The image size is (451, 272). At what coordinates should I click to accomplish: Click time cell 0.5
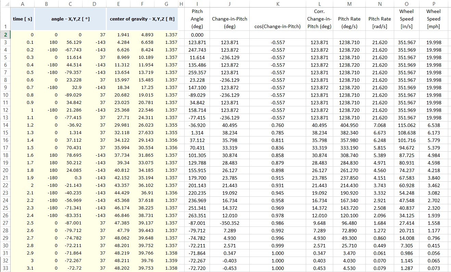pos(23,73)
